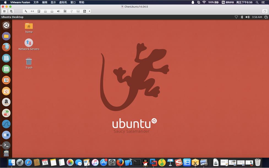Click the 3:56 AM clock indicator
Image resolution: width=269 pixels, height=168 pixels.
point(257,17)
